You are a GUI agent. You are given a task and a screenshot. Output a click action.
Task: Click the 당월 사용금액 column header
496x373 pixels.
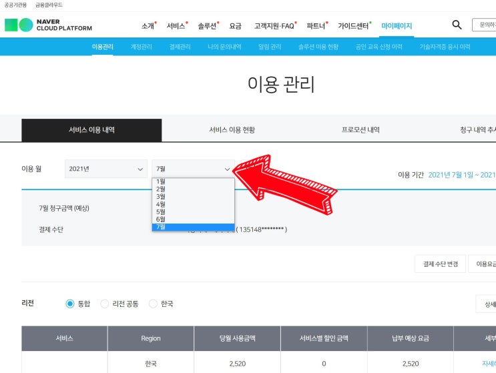click(x=237, y=338)
